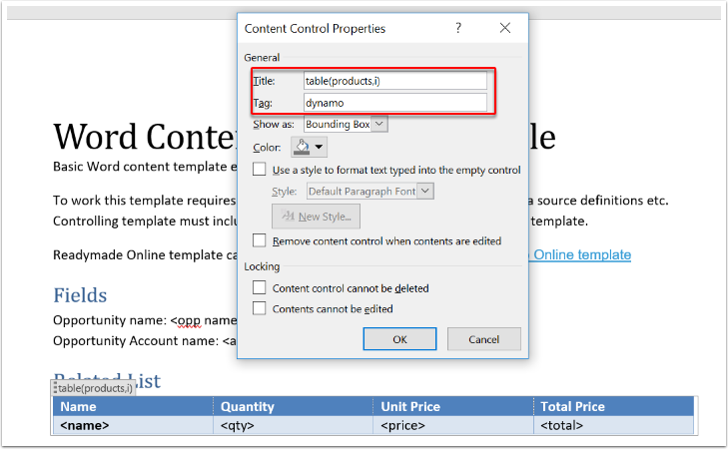Click the <price> placeholder cell
Viewport: 728px width, 449px height.
coord(451,426)
